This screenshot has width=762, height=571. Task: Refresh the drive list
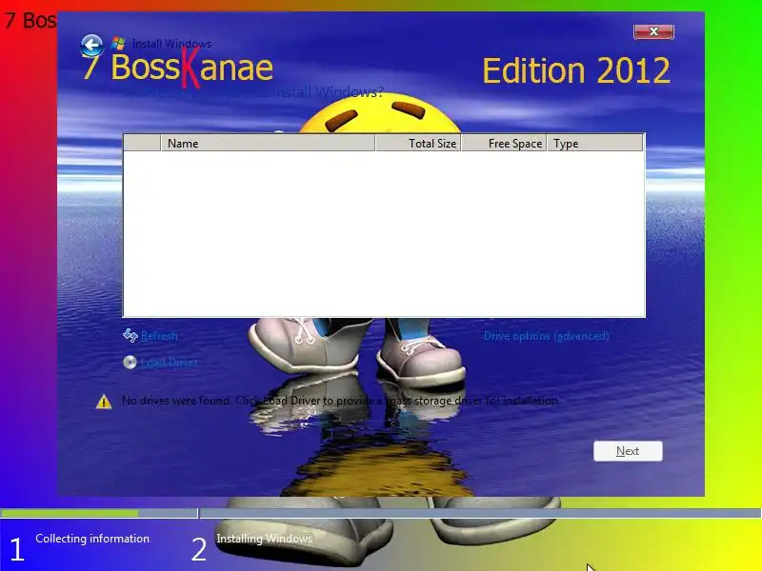pos(159,336)
